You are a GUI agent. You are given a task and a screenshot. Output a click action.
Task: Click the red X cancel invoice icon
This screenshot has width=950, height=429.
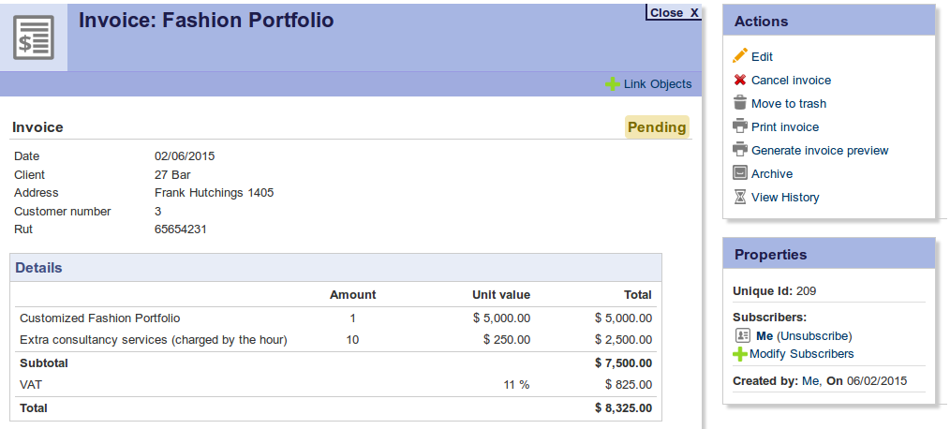(739, 81)
